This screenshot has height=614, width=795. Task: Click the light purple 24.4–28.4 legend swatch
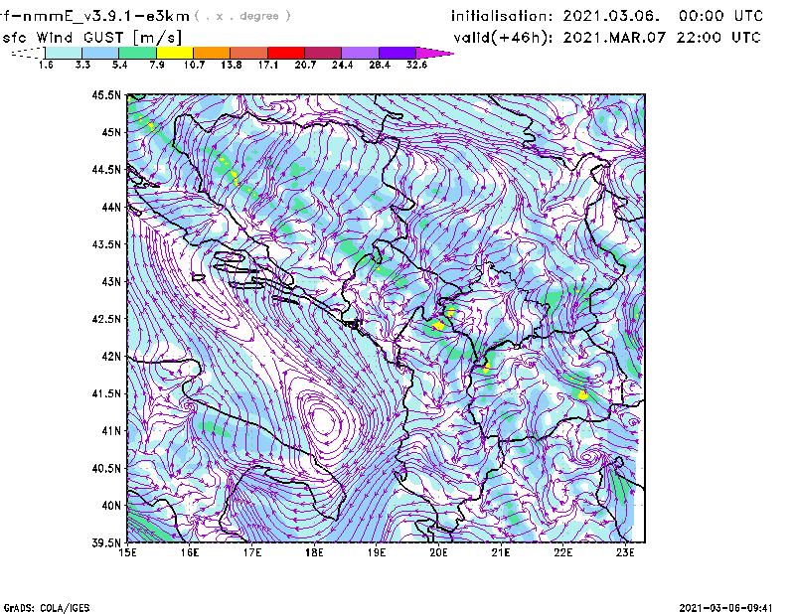coord(361,53)
